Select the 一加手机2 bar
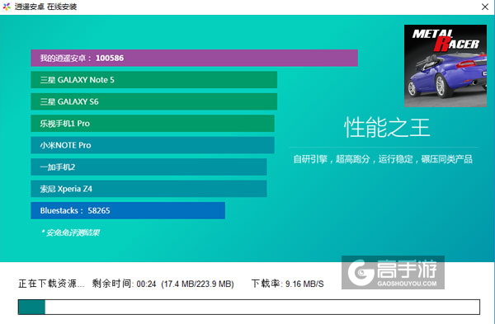Screen dimensions: 495x324 148,167
